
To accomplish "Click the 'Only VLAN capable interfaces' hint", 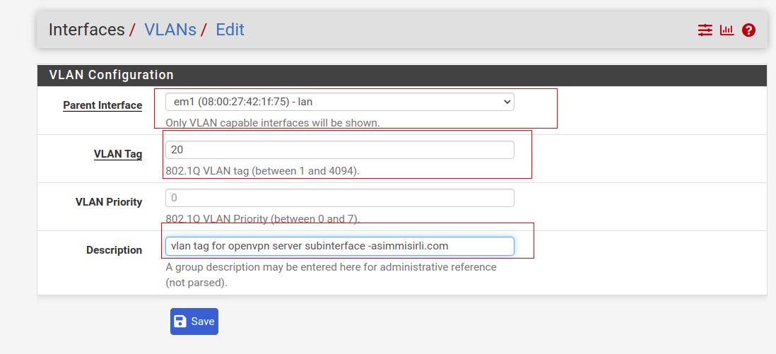I will pos(273,122).
